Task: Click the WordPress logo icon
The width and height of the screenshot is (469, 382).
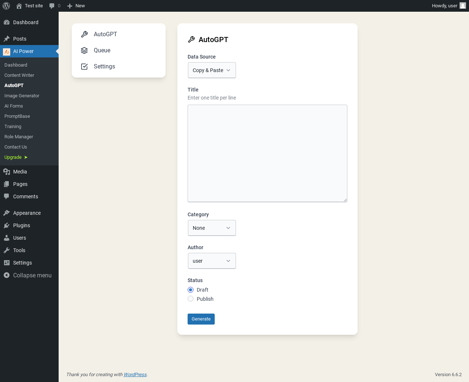Action: [6, 6]
